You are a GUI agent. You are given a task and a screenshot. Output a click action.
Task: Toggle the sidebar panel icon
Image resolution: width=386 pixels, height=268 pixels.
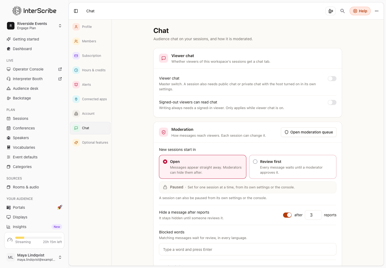[x=76, y=11]
